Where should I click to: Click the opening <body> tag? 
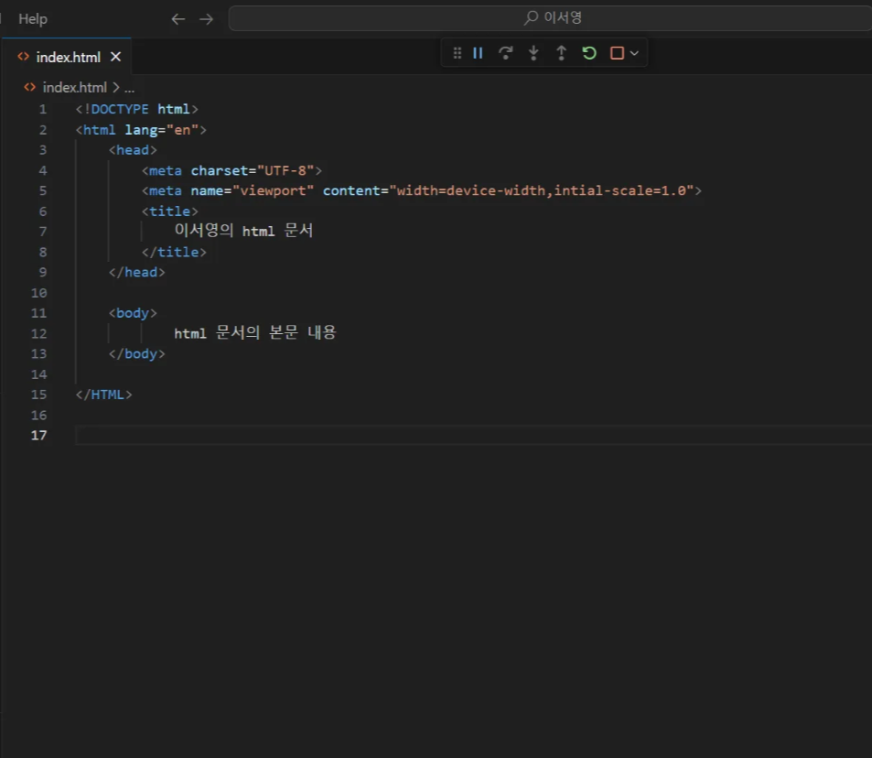[133, 313]
